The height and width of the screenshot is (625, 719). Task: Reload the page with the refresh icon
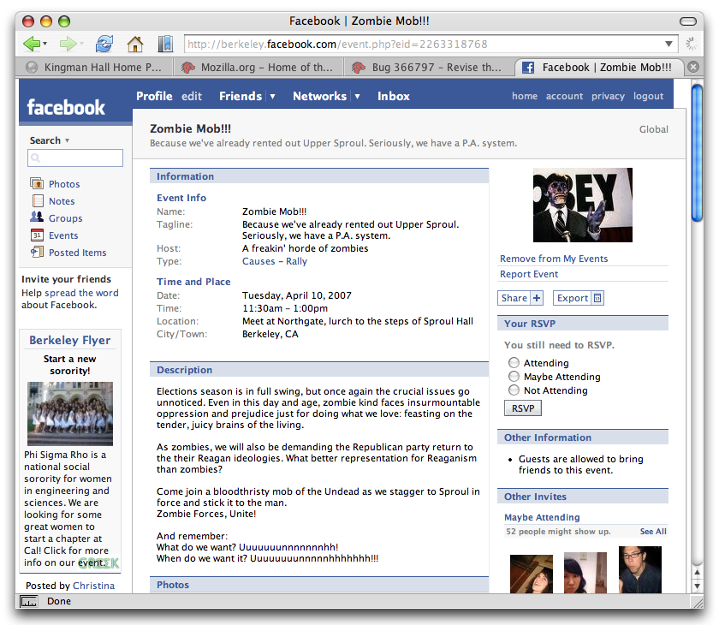tap(104, 44)
